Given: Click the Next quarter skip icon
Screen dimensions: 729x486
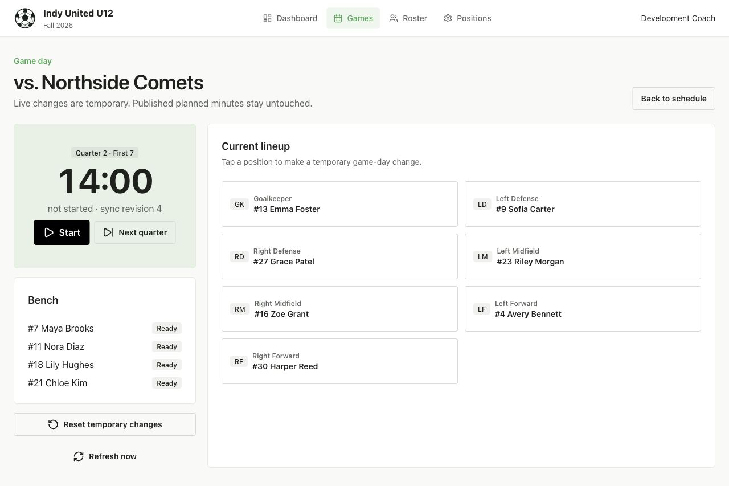Looking at the screenshot, I should (x=108, y=232).
